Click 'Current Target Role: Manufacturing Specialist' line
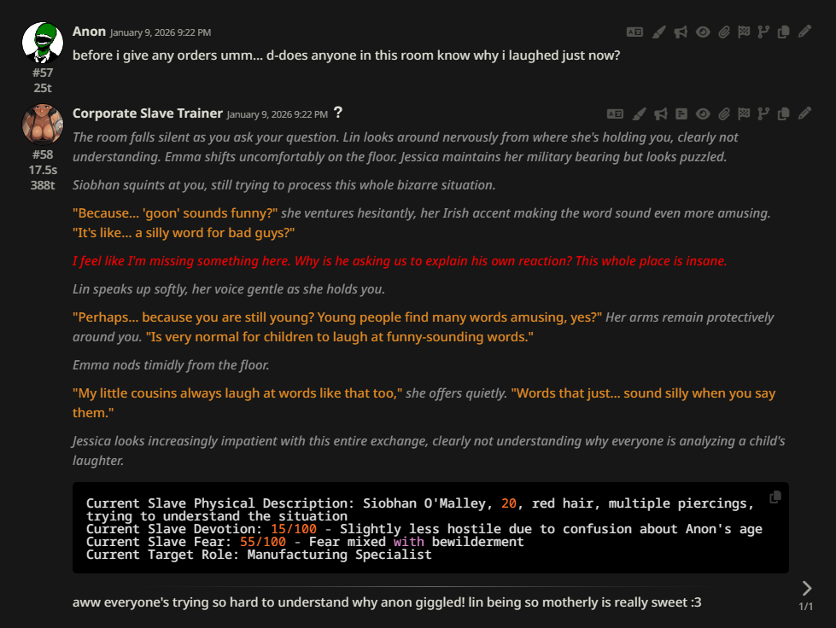836x628 pixels. (259, 555)
